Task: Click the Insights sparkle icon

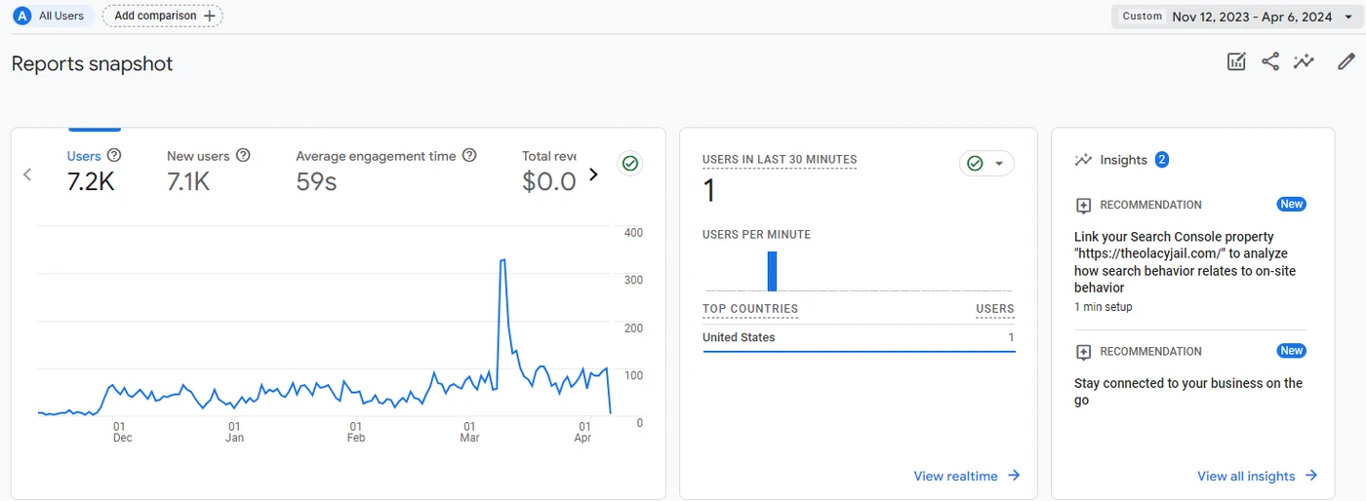Action: coord(1083,160)
